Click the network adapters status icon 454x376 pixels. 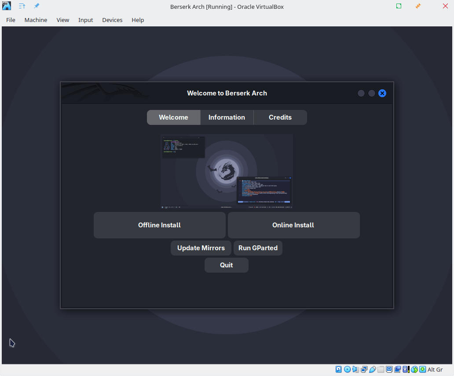pos(364,369)
